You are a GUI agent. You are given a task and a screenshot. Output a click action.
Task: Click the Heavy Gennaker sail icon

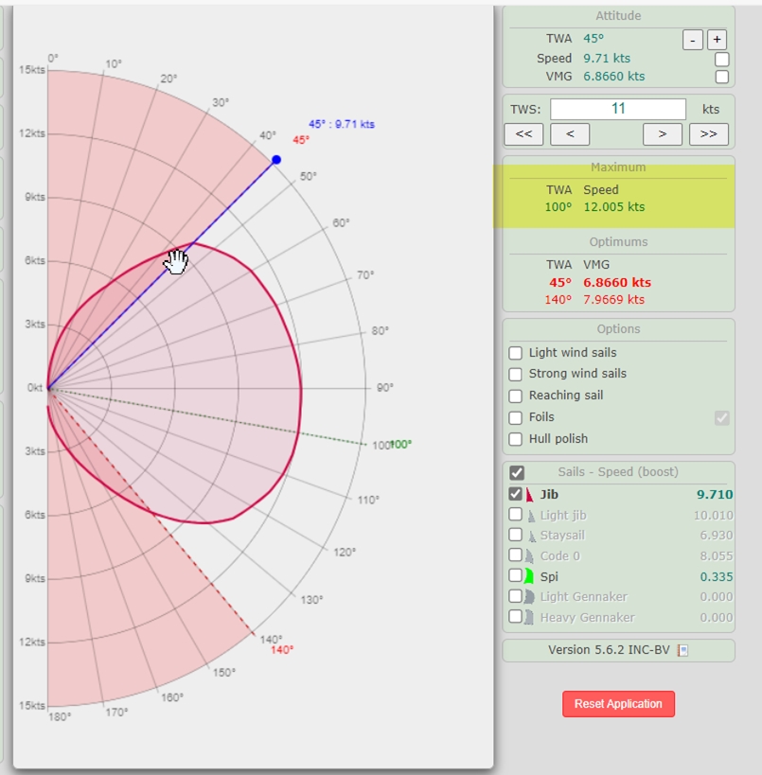pyautogui.click(x=530, y=617)
